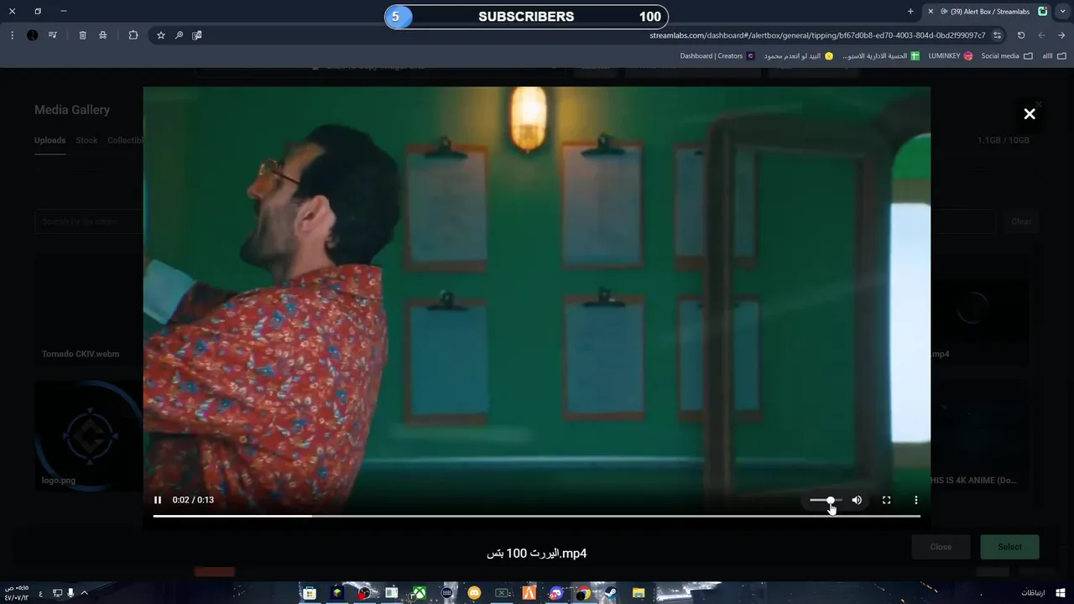
Task: Open site information tune icon
Action: (x=997, y=35)
